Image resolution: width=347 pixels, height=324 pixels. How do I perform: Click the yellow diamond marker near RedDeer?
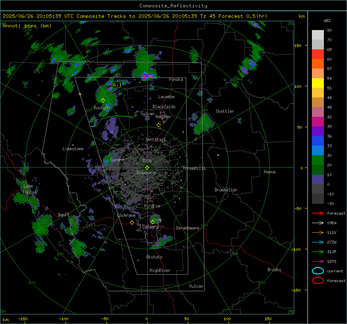(x=158, y=125)
